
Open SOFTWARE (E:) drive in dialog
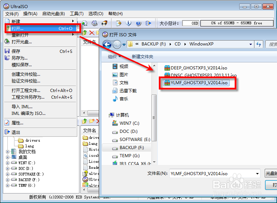131,139
